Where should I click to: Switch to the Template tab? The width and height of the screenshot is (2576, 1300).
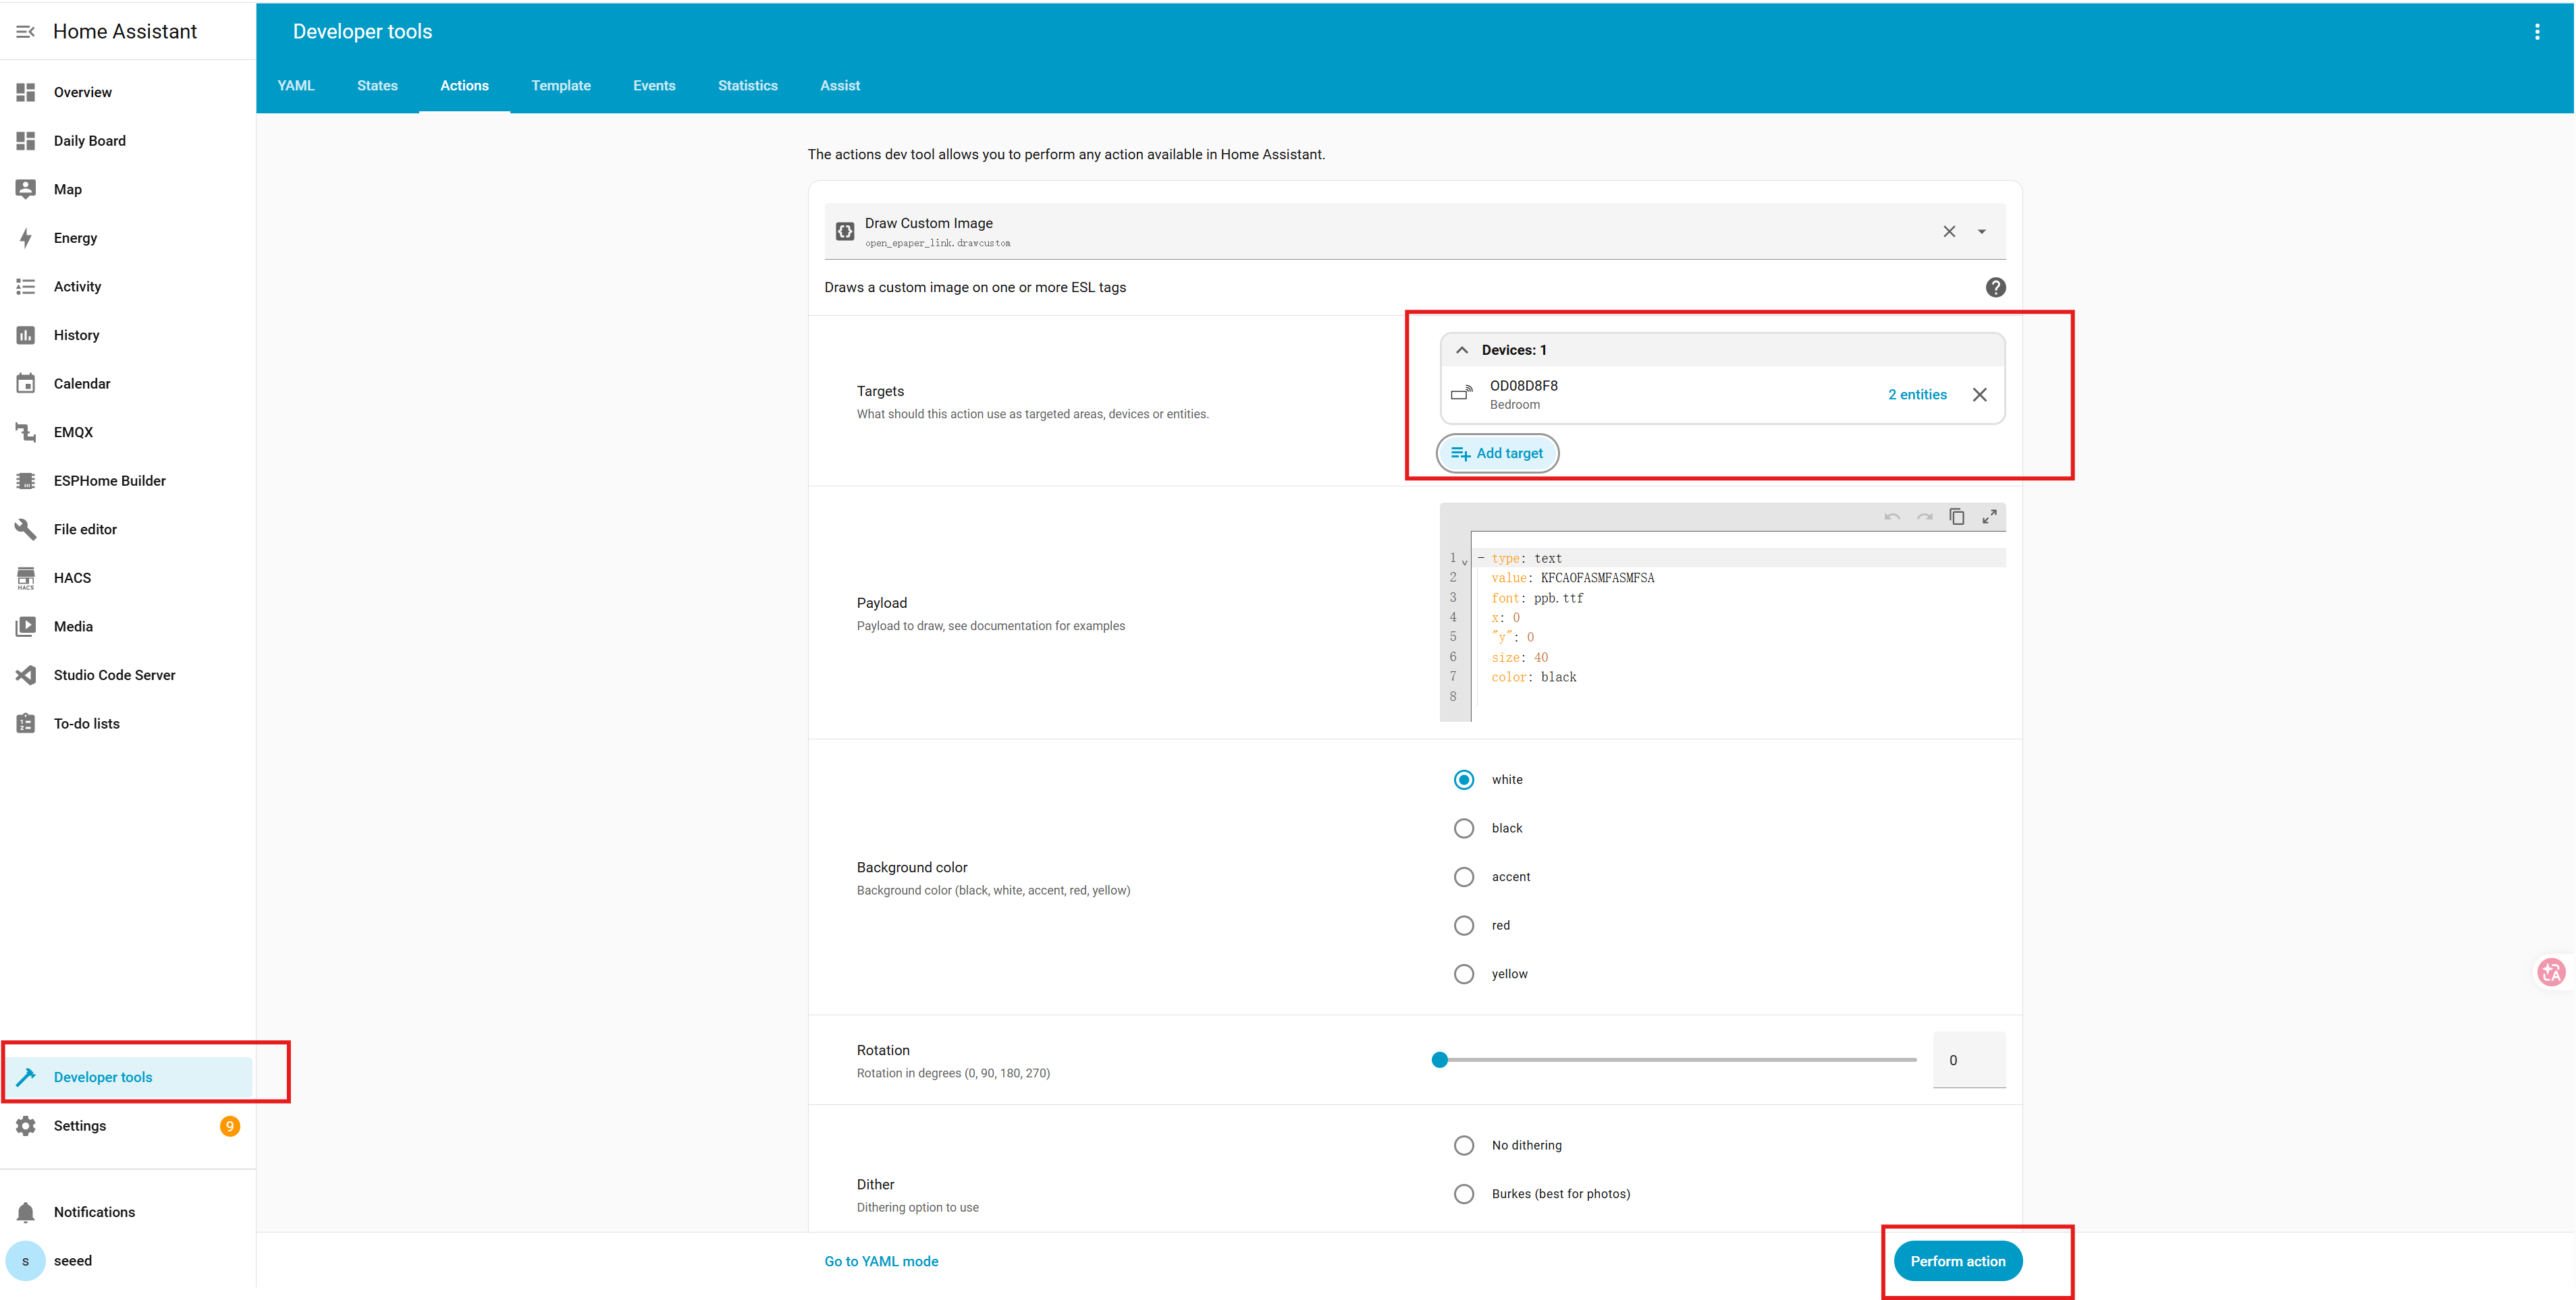coord(560,86)
